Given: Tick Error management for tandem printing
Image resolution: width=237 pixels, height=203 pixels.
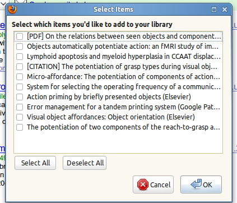Looking at the screenshot, I should 20,107.
